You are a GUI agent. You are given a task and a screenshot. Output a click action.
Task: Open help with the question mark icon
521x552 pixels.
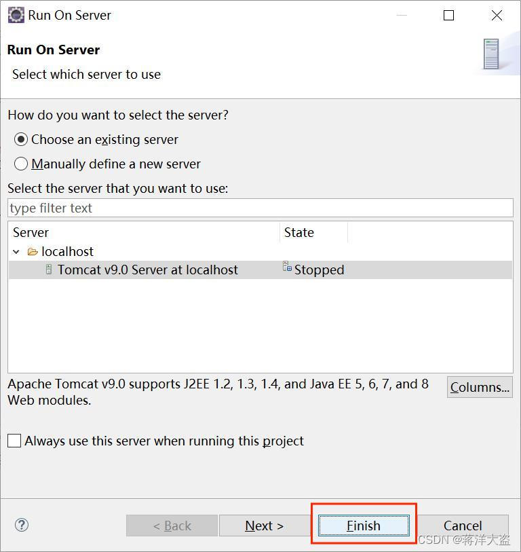pyautogui.click(x=22, y=525)
